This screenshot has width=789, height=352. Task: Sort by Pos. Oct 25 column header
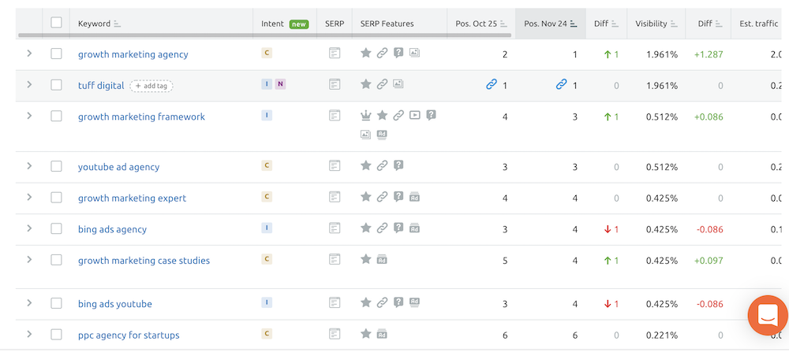481,24
